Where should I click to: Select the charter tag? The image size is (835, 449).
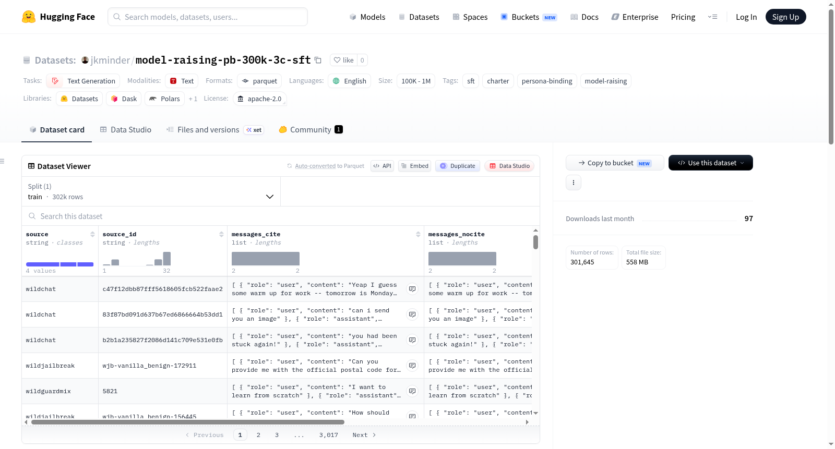pyautogui.click(x=498, y=81)
